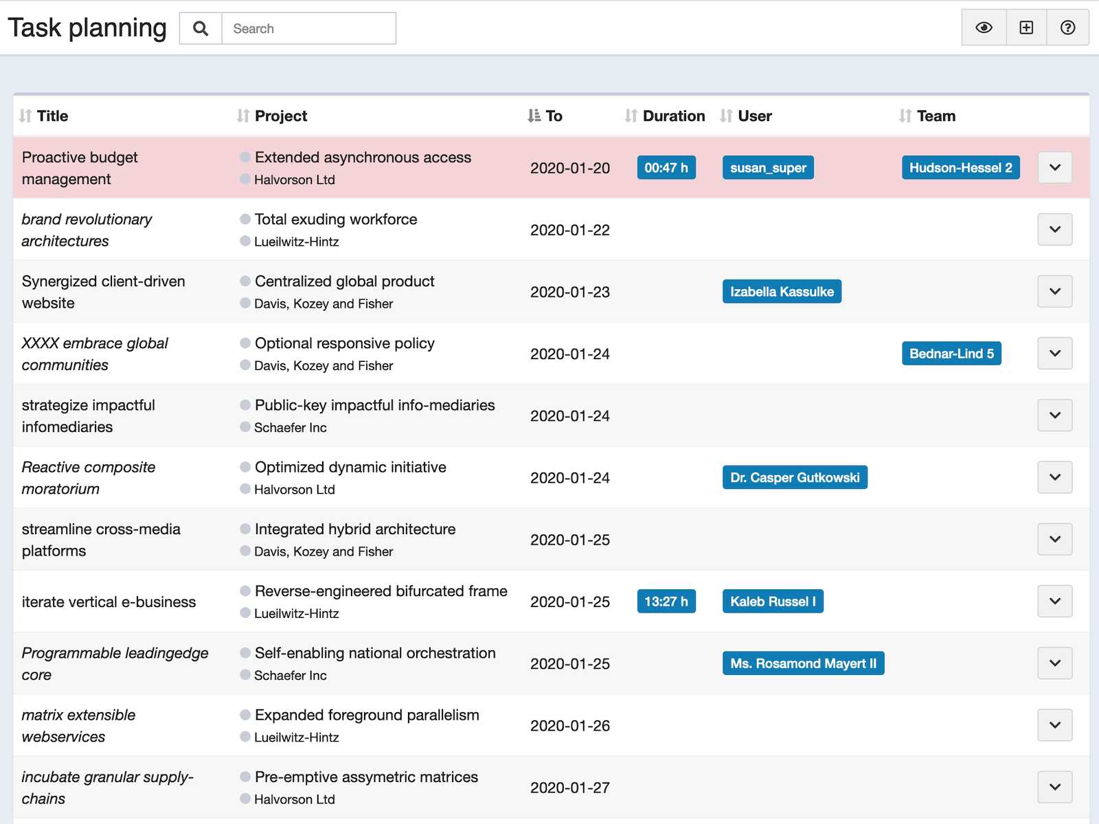Expand actions for streamline cross-media platforms
Image resolution: width=1099 pixels, height=824 pixels.
[1055, 539]
